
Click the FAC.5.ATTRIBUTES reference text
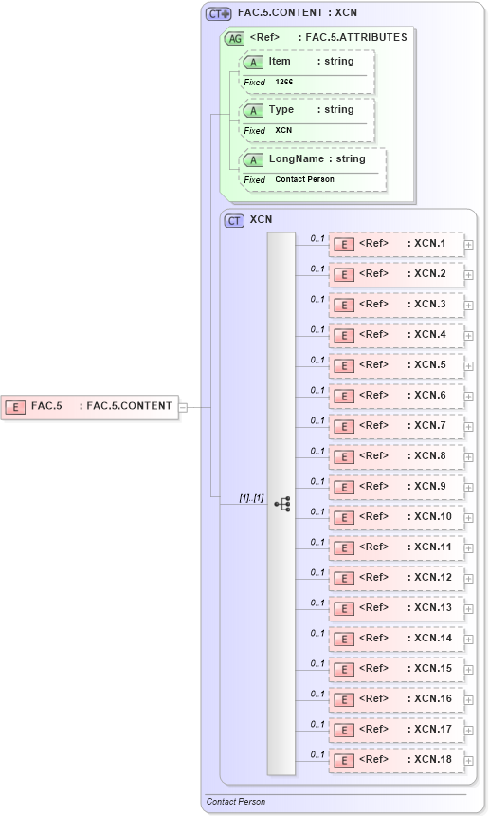point(356,37)
